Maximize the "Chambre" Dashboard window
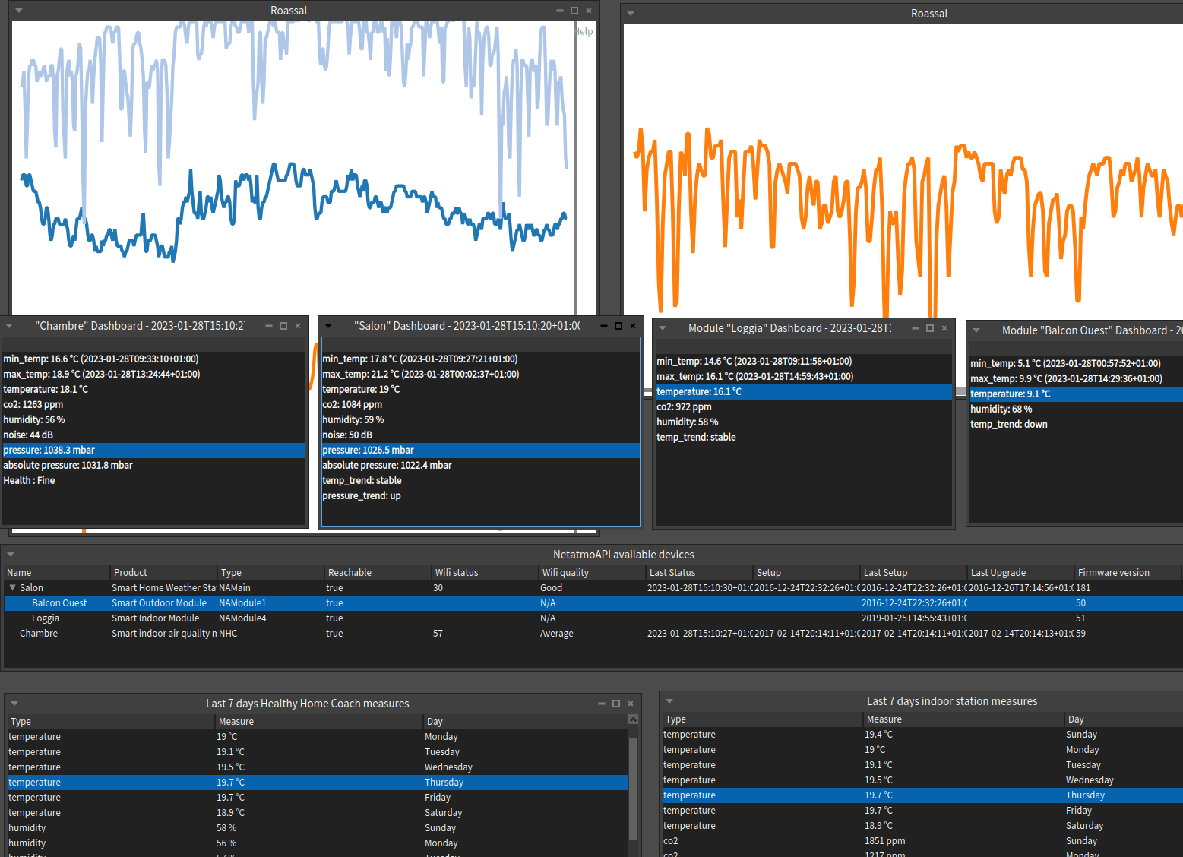The width and height of the screenshot is (1183, 857). coord(283,326)
